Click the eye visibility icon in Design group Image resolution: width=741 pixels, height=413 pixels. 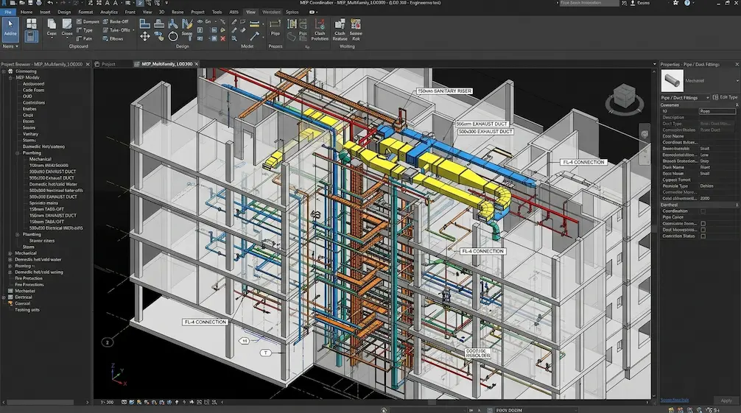(200, 22)
